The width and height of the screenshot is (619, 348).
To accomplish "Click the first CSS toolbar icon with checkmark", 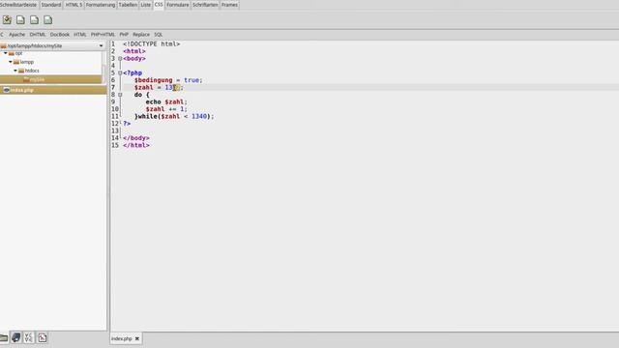I will [7, 19].
